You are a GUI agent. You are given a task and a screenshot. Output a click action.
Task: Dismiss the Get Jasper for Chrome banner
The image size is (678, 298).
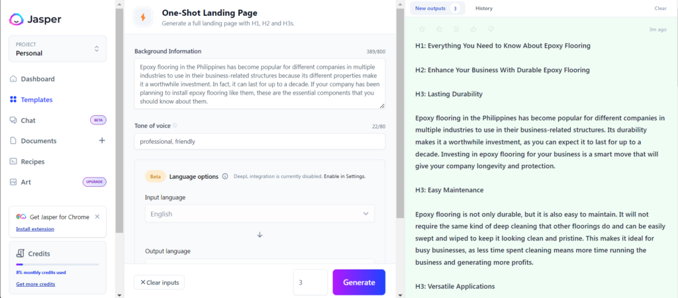click(x=97, y=217)
